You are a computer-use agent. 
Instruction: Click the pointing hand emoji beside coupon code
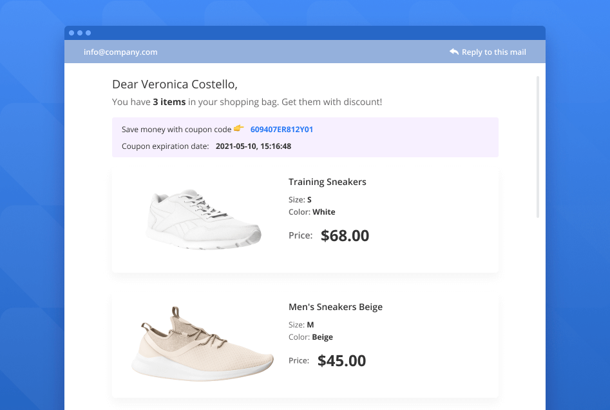pos(239,129)
